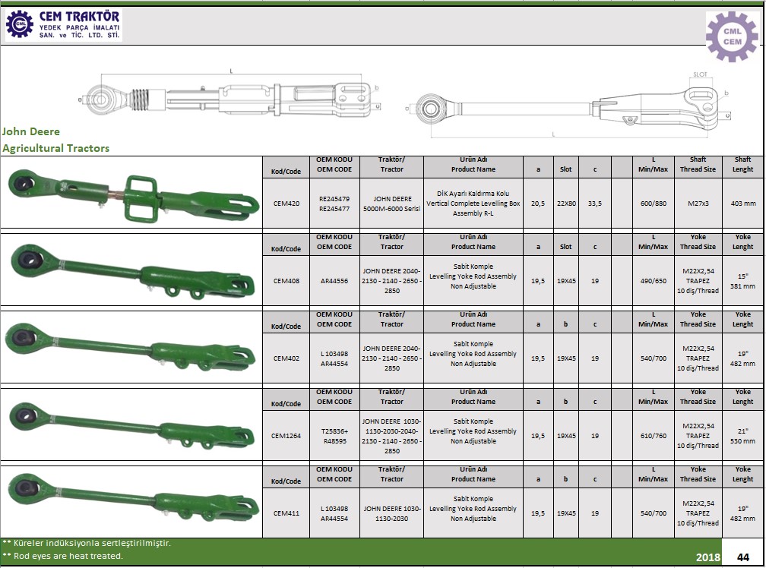Viewport: 766px width, 568px height.
Task: Click the '600/880' length value
Action: [x=654, y=204]
